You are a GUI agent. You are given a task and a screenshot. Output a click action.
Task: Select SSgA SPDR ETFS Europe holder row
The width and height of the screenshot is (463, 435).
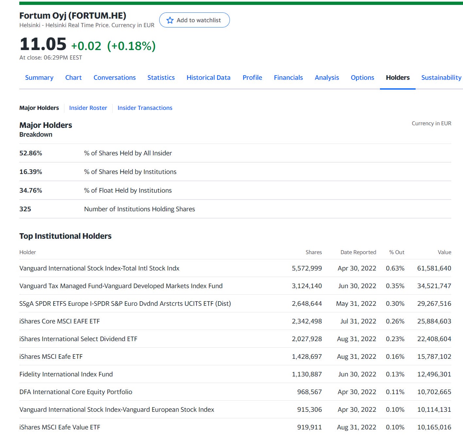point(235,304)
